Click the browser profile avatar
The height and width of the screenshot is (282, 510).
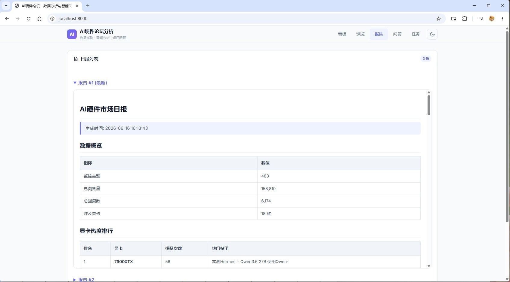[492, 19]
